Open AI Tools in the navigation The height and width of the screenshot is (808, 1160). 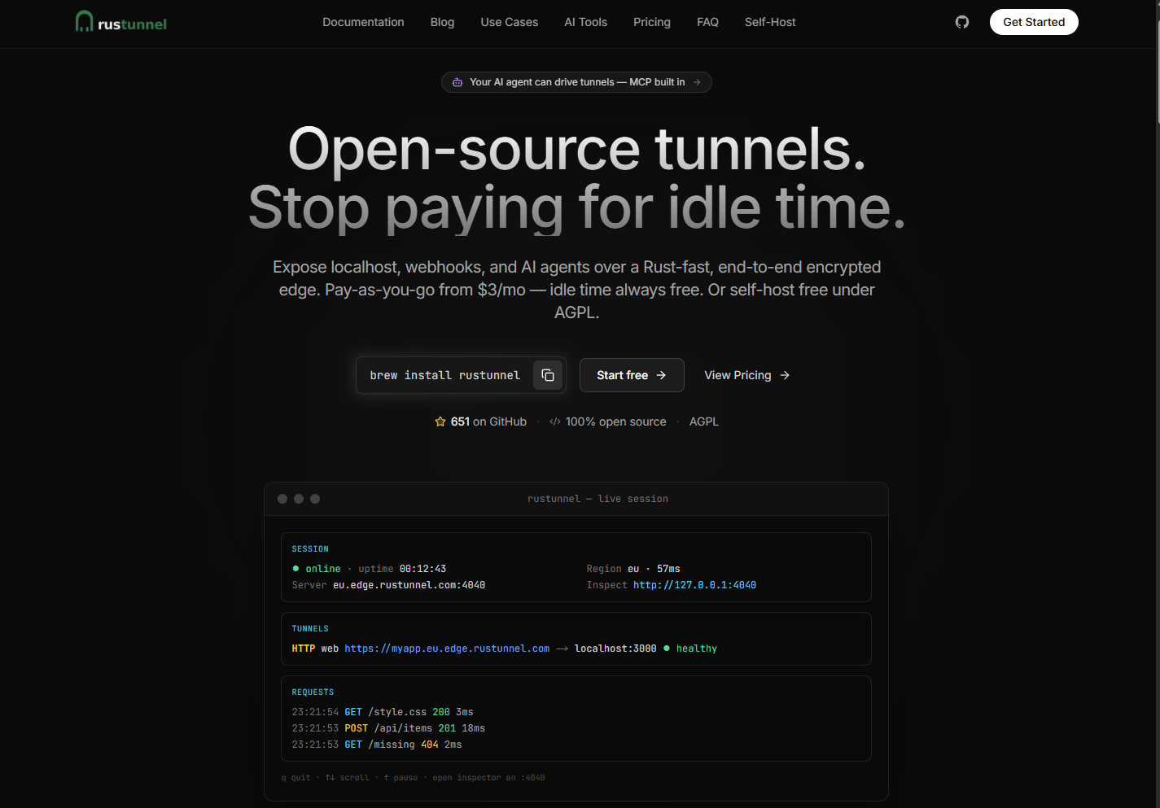click(x=586, y=22)
